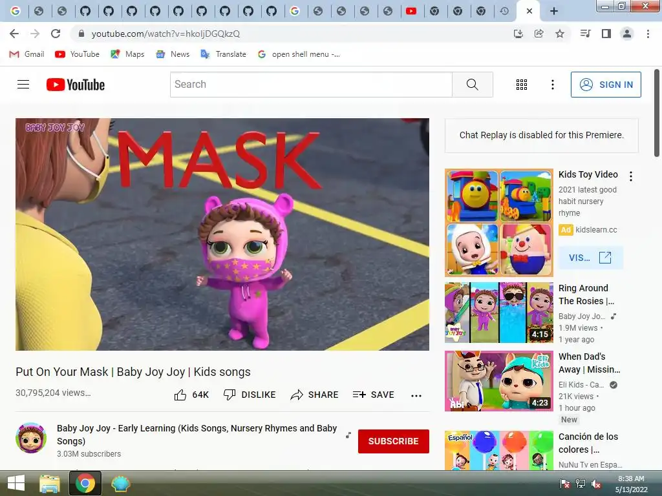Go back in browser history
662x496 pixels.
(x=14, y=34)
